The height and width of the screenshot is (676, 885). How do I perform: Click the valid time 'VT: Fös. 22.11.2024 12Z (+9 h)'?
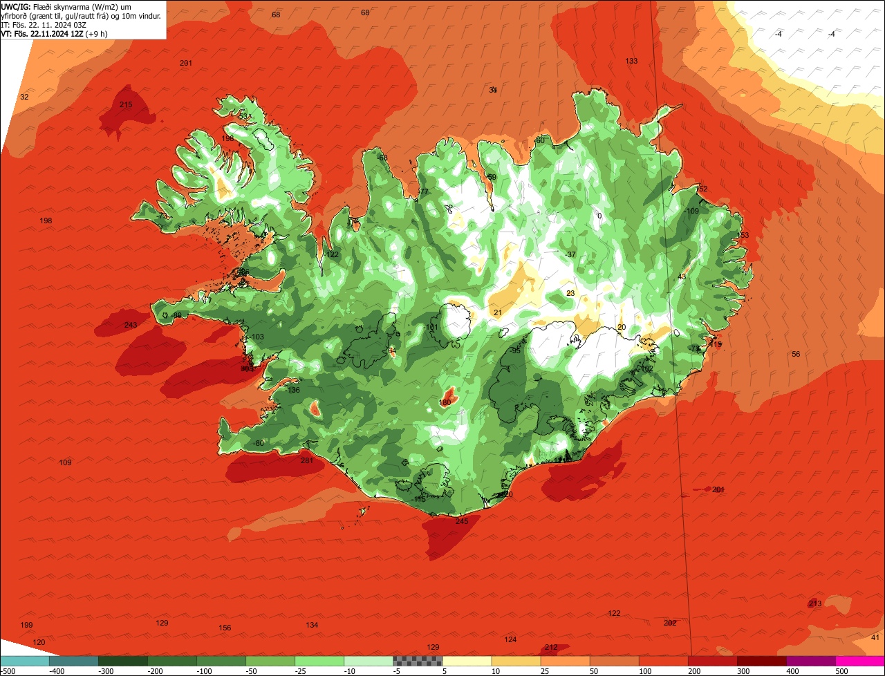click(x=54, y=34)
